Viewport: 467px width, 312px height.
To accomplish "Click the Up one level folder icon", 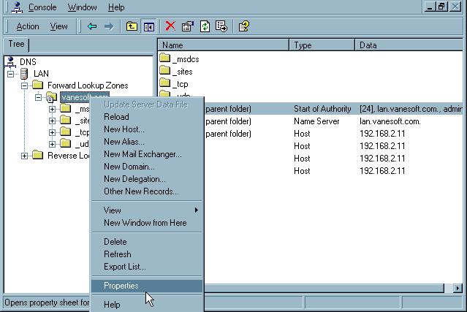I will coord(132,26).
